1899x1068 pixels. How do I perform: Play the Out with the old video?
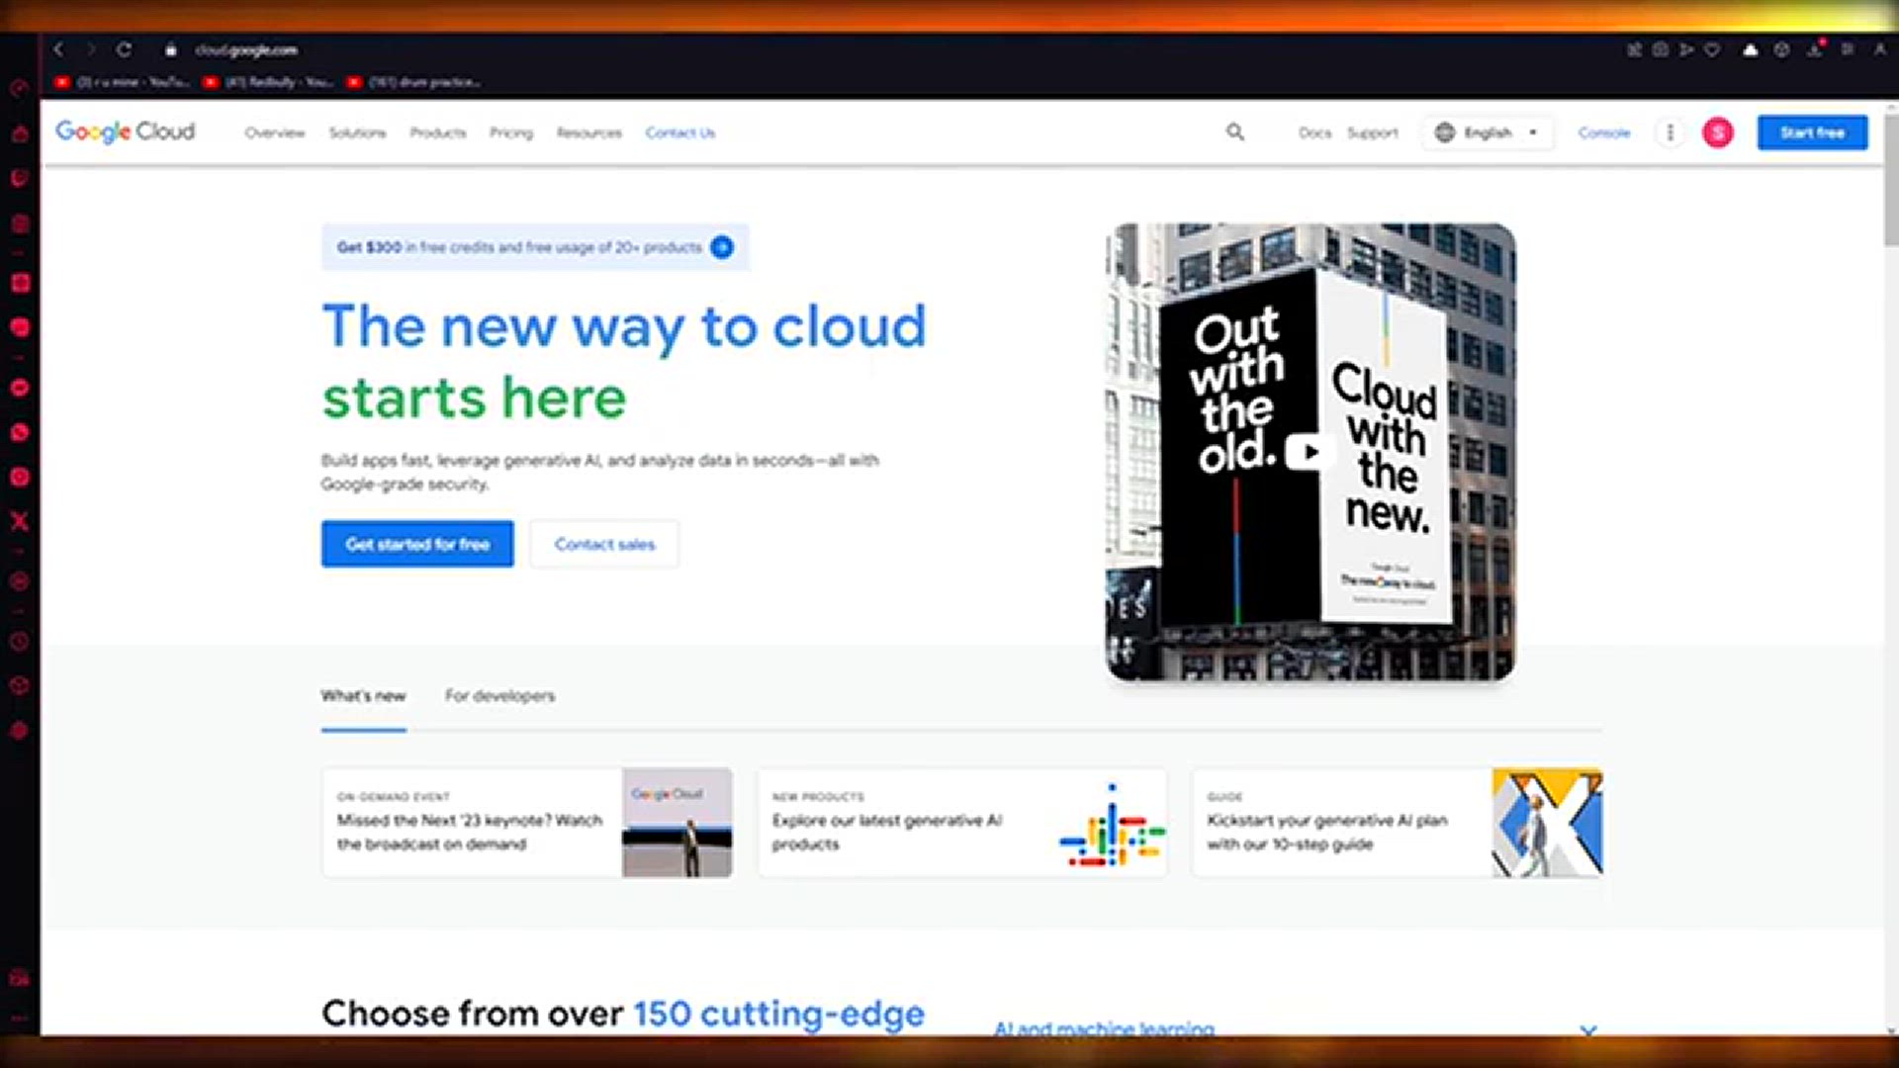point(1311,452)
